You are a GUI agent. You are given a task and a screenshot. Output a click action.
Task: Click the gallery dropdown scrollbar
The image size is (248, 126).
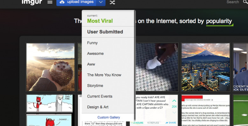pyautogui.click(x=135, y=65)
